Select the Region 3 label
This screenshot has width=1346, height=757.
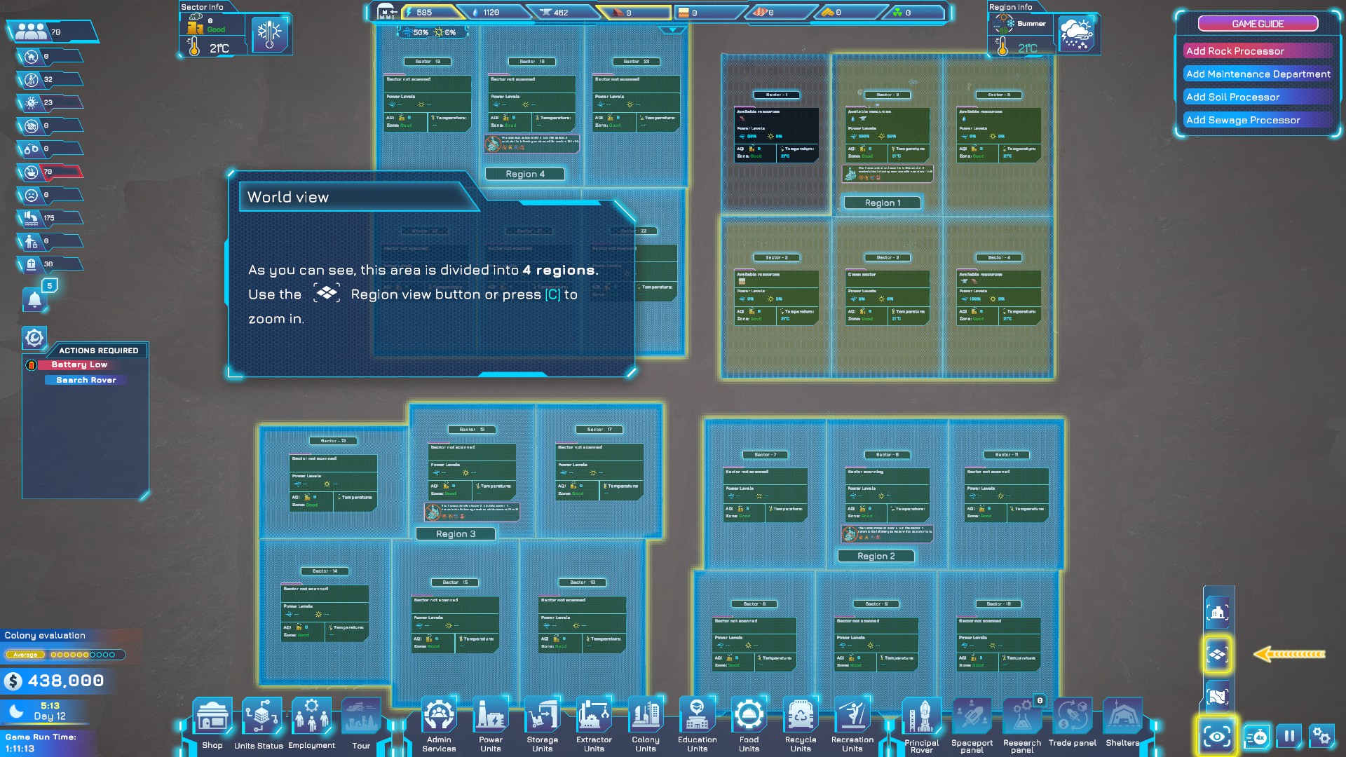(x=456, y=534)
